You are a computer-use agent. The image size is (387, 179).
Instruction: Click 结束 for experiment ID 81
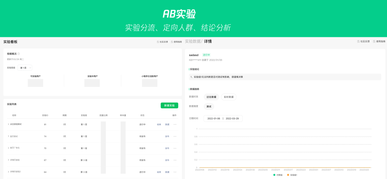[x=159, y=124]
